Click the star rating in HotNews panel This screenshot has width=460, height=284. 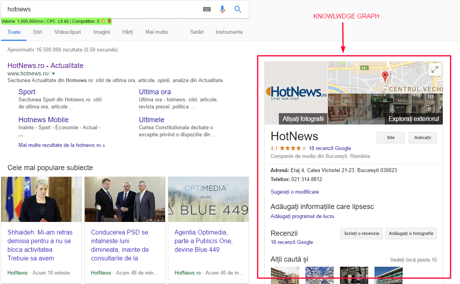pos(293,148)
